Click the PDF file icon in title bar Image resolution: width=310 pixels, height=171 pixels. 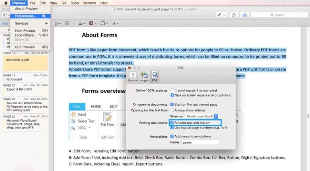[115, 9]
